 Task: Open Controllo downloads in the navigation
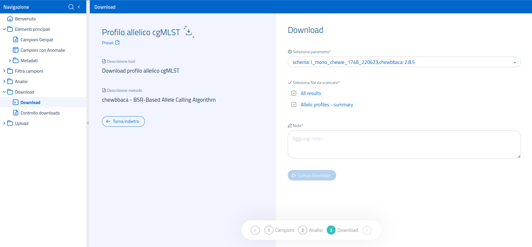(x=40, y=113)
